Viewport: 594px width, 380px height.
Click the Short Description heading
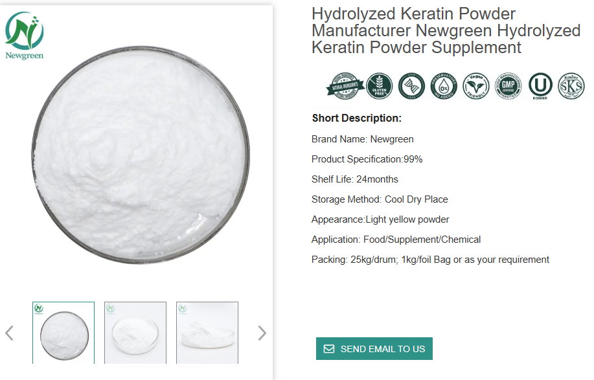[356, 118]
